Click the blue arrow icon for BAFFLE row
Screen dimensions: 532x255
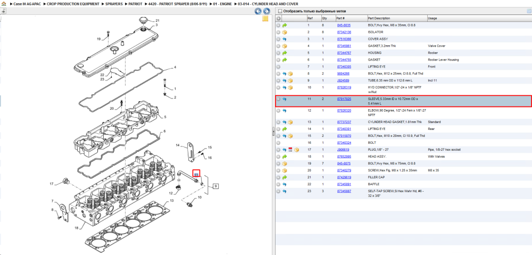tap(285, 184)
